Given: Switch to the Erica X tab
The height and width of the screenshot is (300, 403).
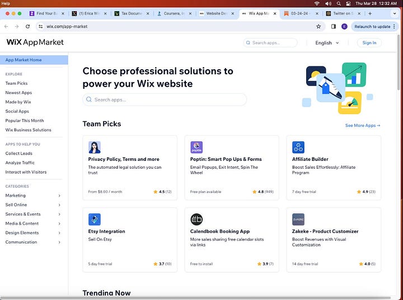Looking at the screenshot, I should coord(89,13).
